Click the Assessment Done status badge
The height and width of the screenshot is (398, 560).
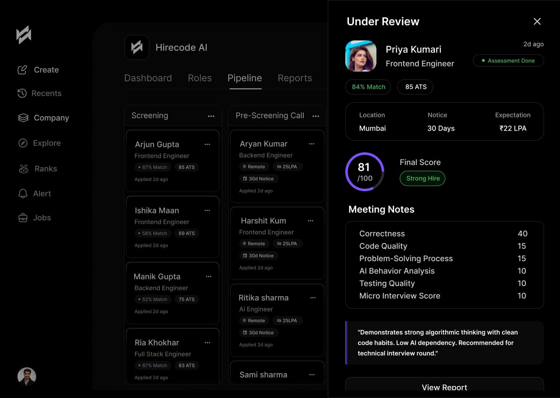pos(508,61)
